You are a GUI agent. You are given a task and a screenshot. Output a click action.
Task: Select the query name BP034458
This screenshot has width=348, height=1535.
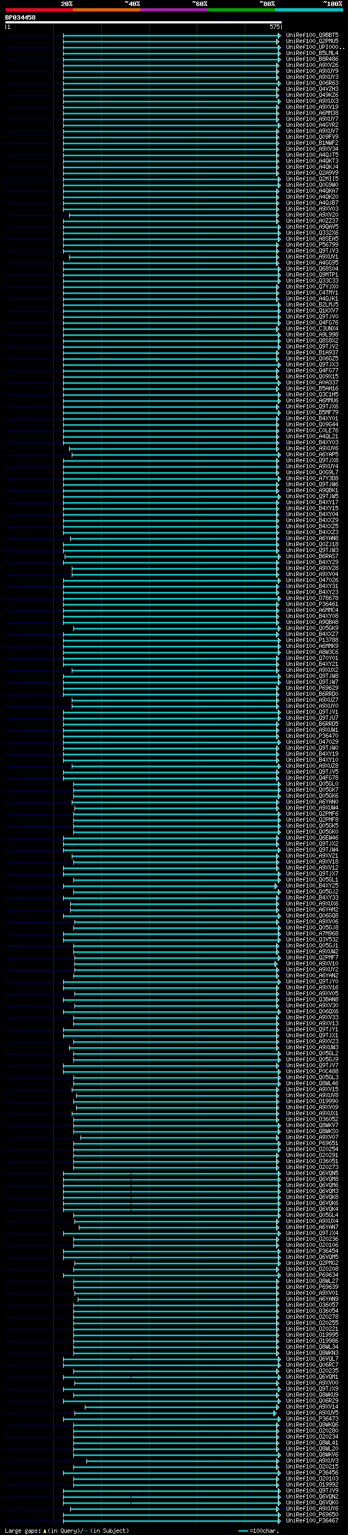(20, 17)
